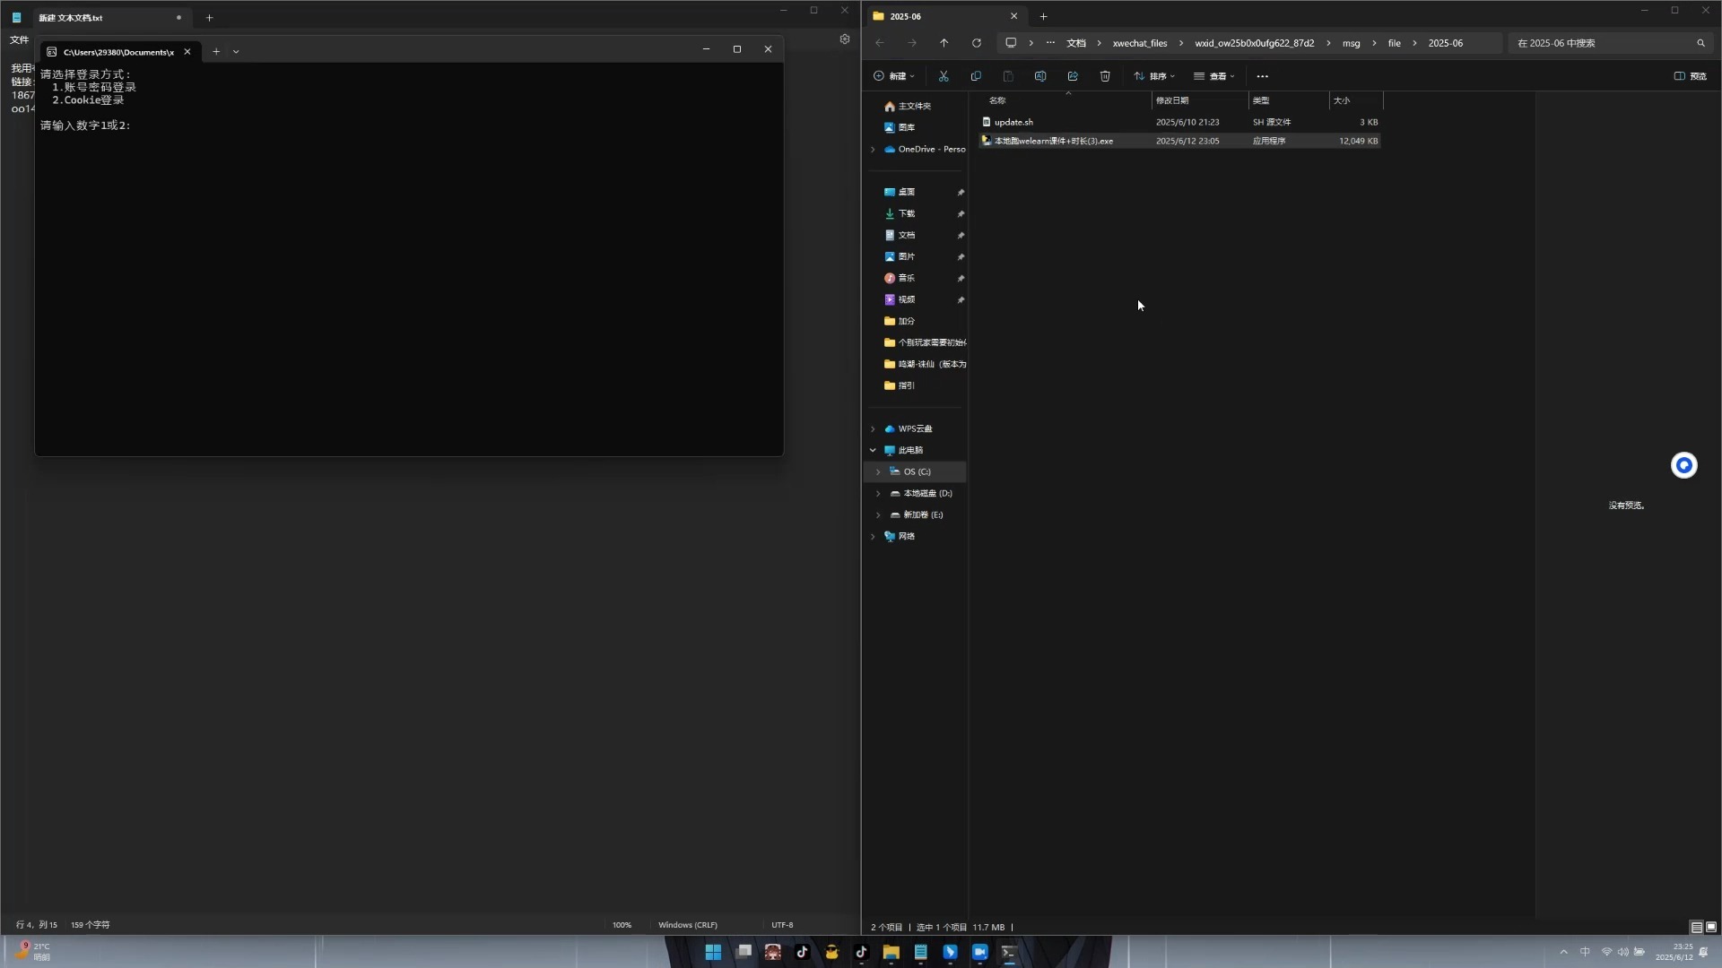
Task: Expand the OneDrive - Personal tree node
Action: 873,150
